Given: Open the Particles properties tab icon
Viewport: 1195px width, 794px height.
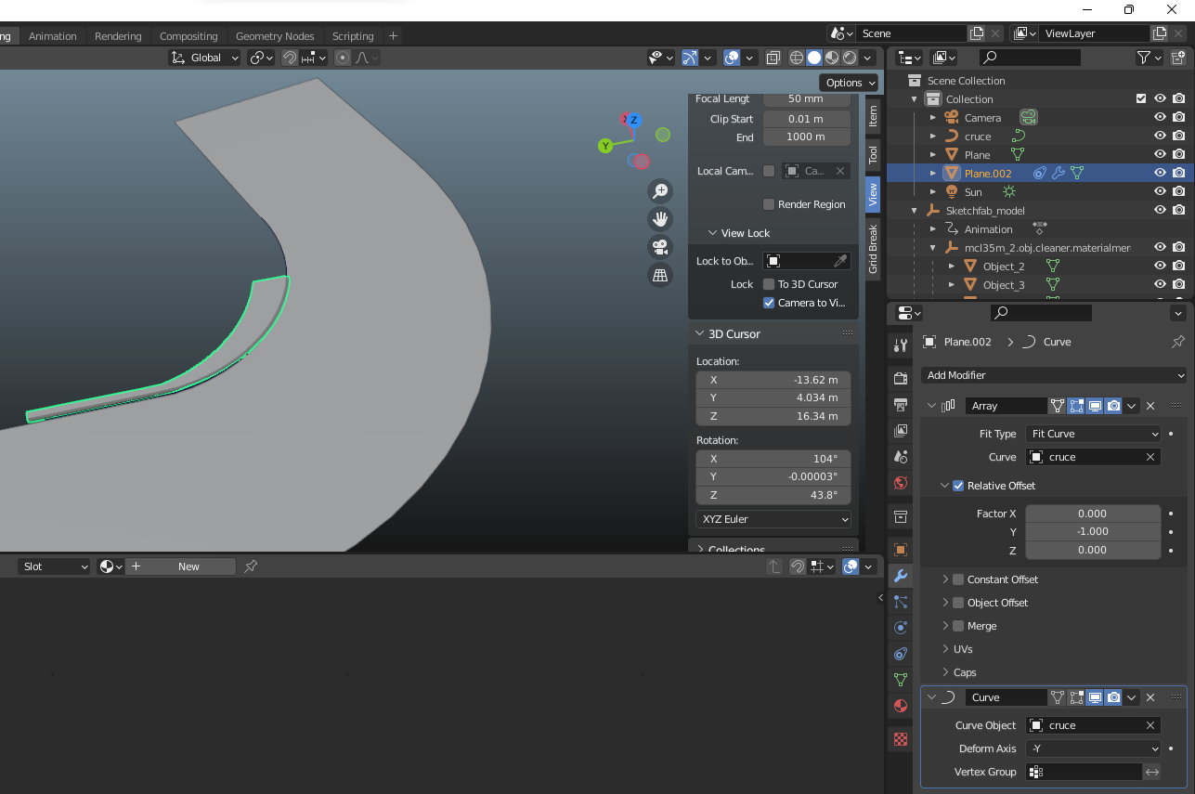Looking at the screenshot, I should tap(900, 602).
